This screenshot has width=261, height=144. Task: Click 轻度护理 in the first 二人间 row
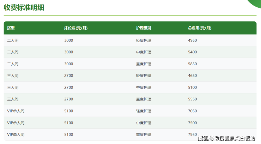click(144, 40)
